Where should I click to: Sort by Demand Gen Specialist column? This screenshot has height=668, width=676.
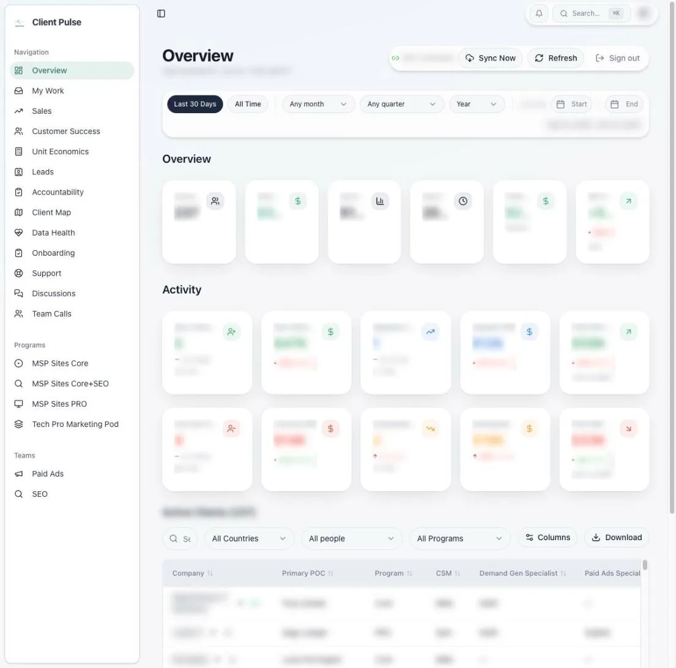tap(522, 573)
